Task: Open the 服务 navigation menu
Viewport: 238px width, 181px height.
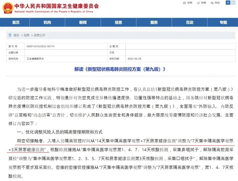Action: (x=154, y=22)
